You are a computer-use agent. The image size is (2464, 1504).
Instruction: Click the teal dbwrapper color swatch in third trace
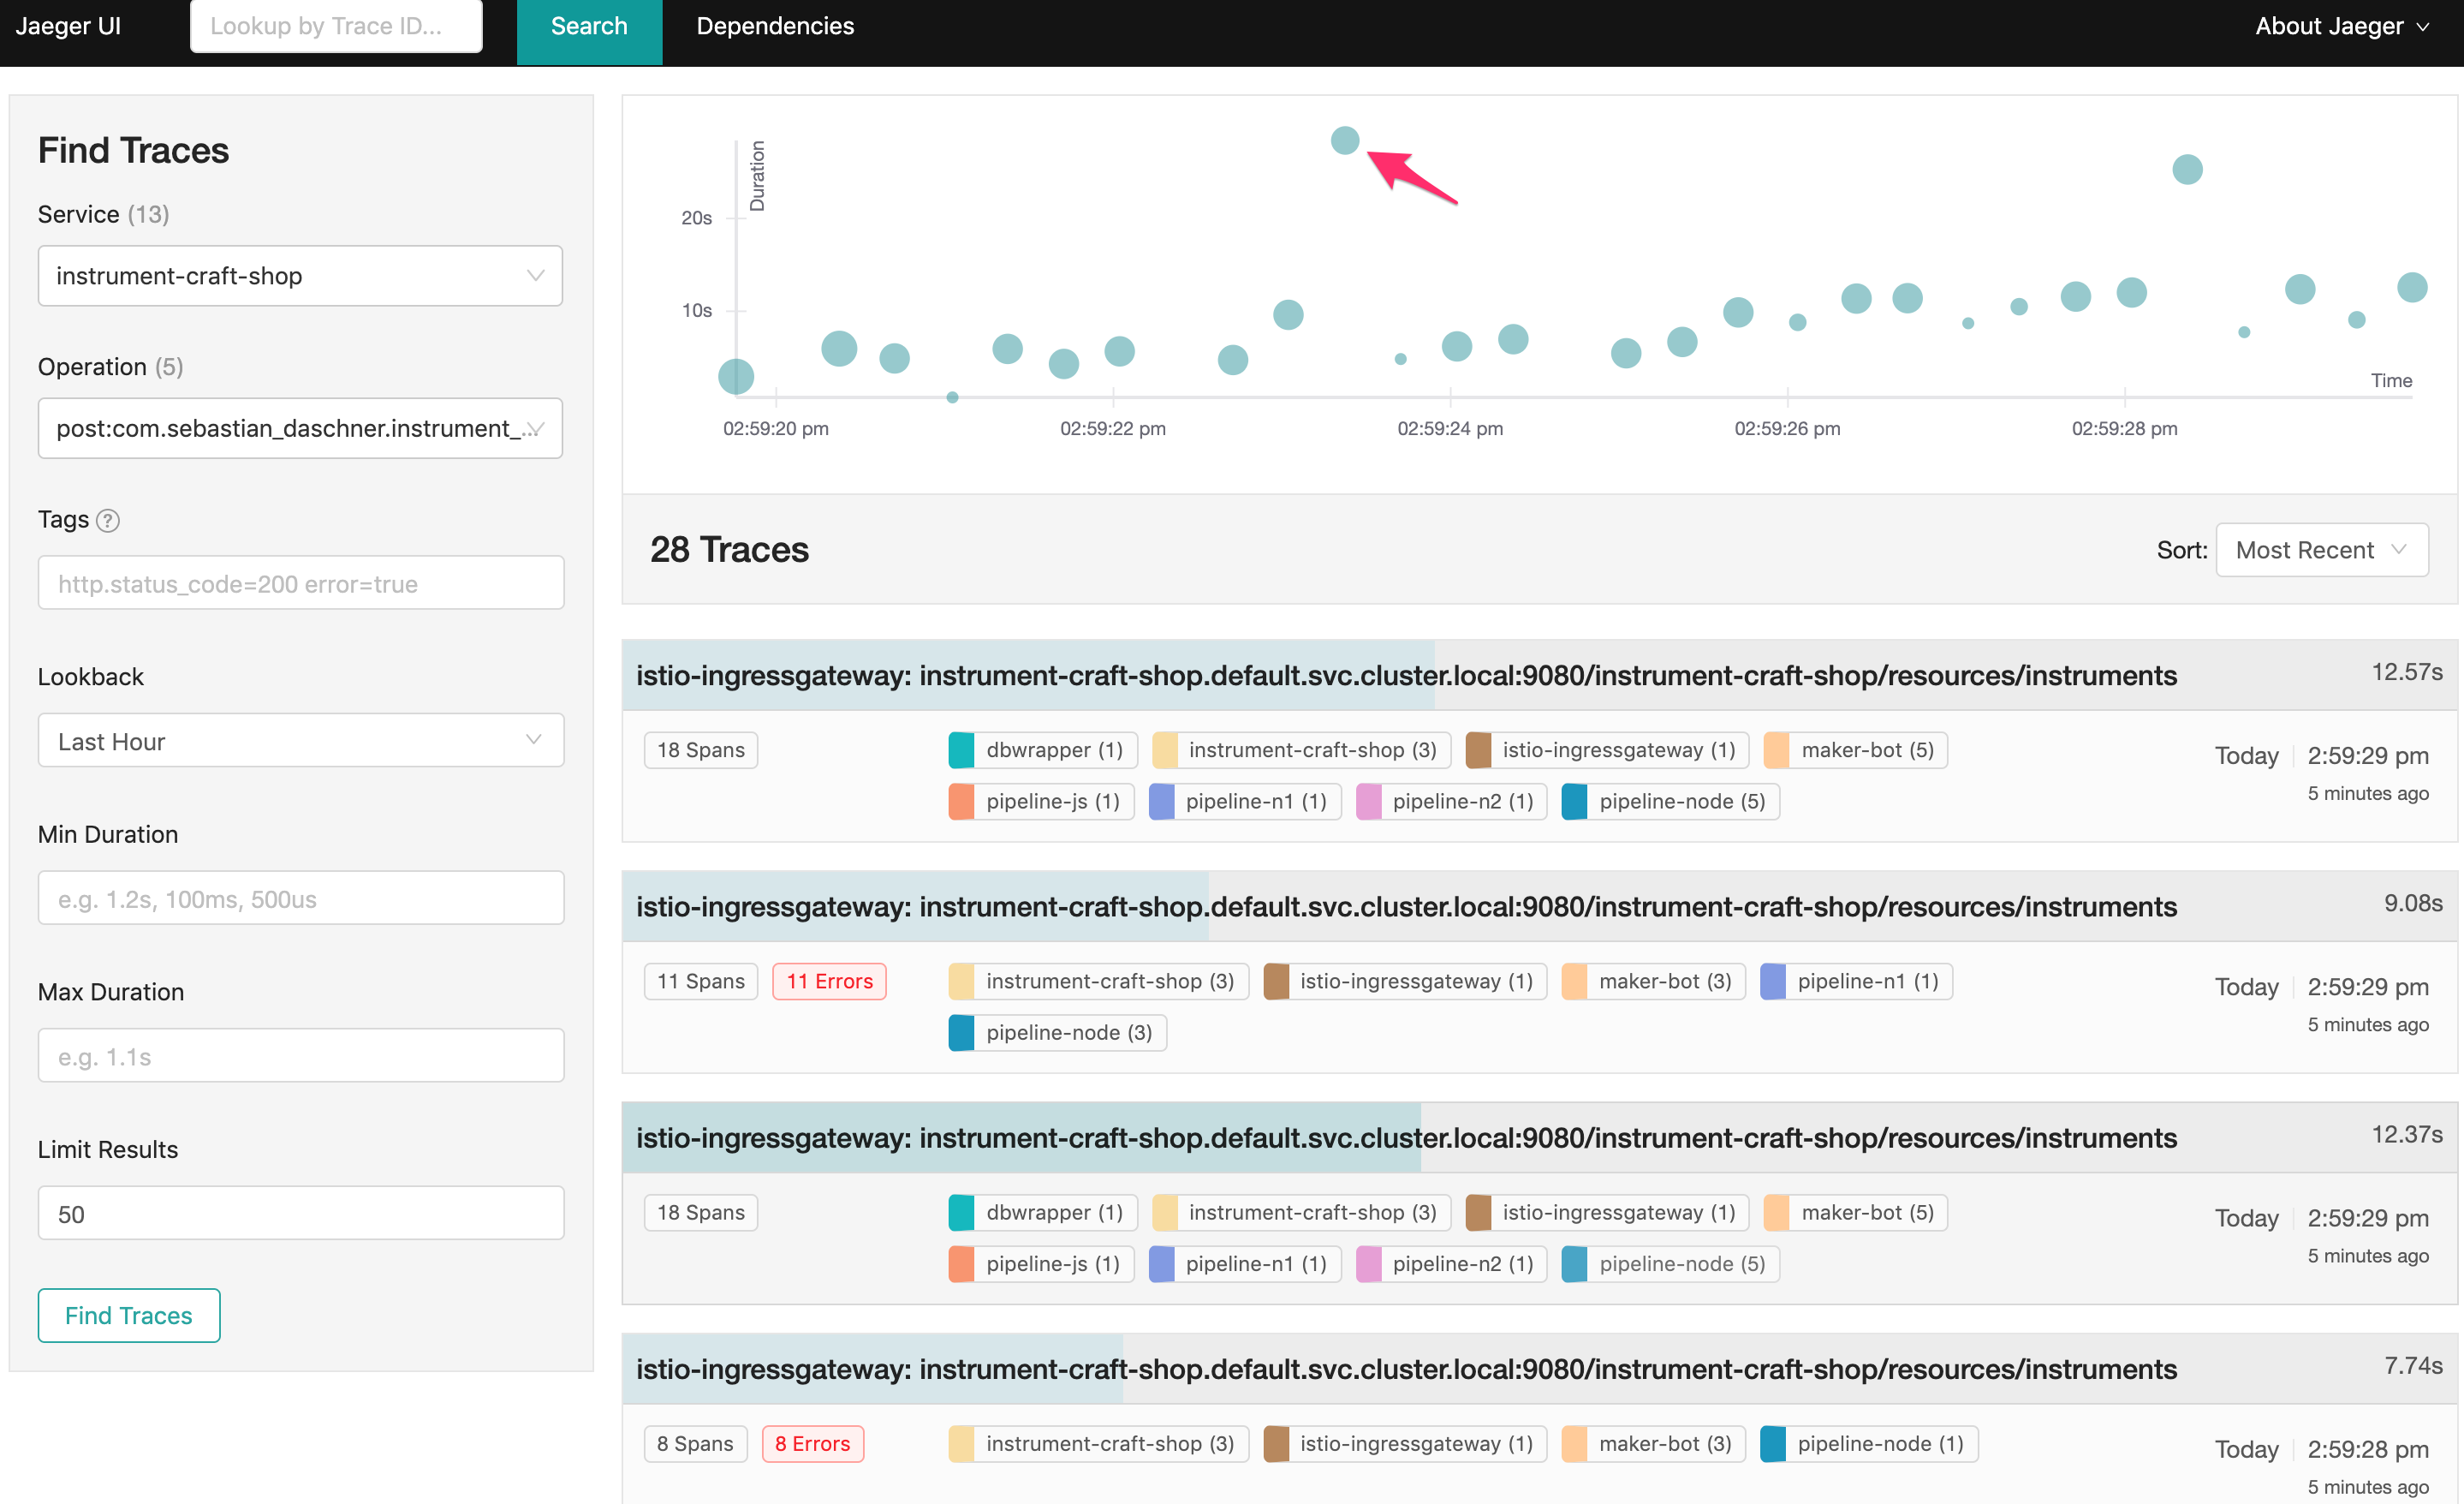(961, 1212)
